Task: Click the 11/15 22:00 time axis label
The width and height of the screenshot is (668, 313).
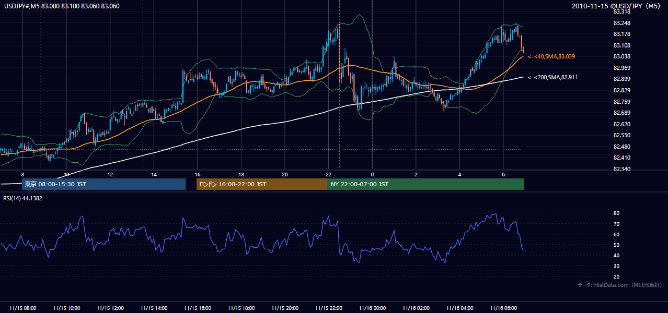Action: click(x=329, y=308)
